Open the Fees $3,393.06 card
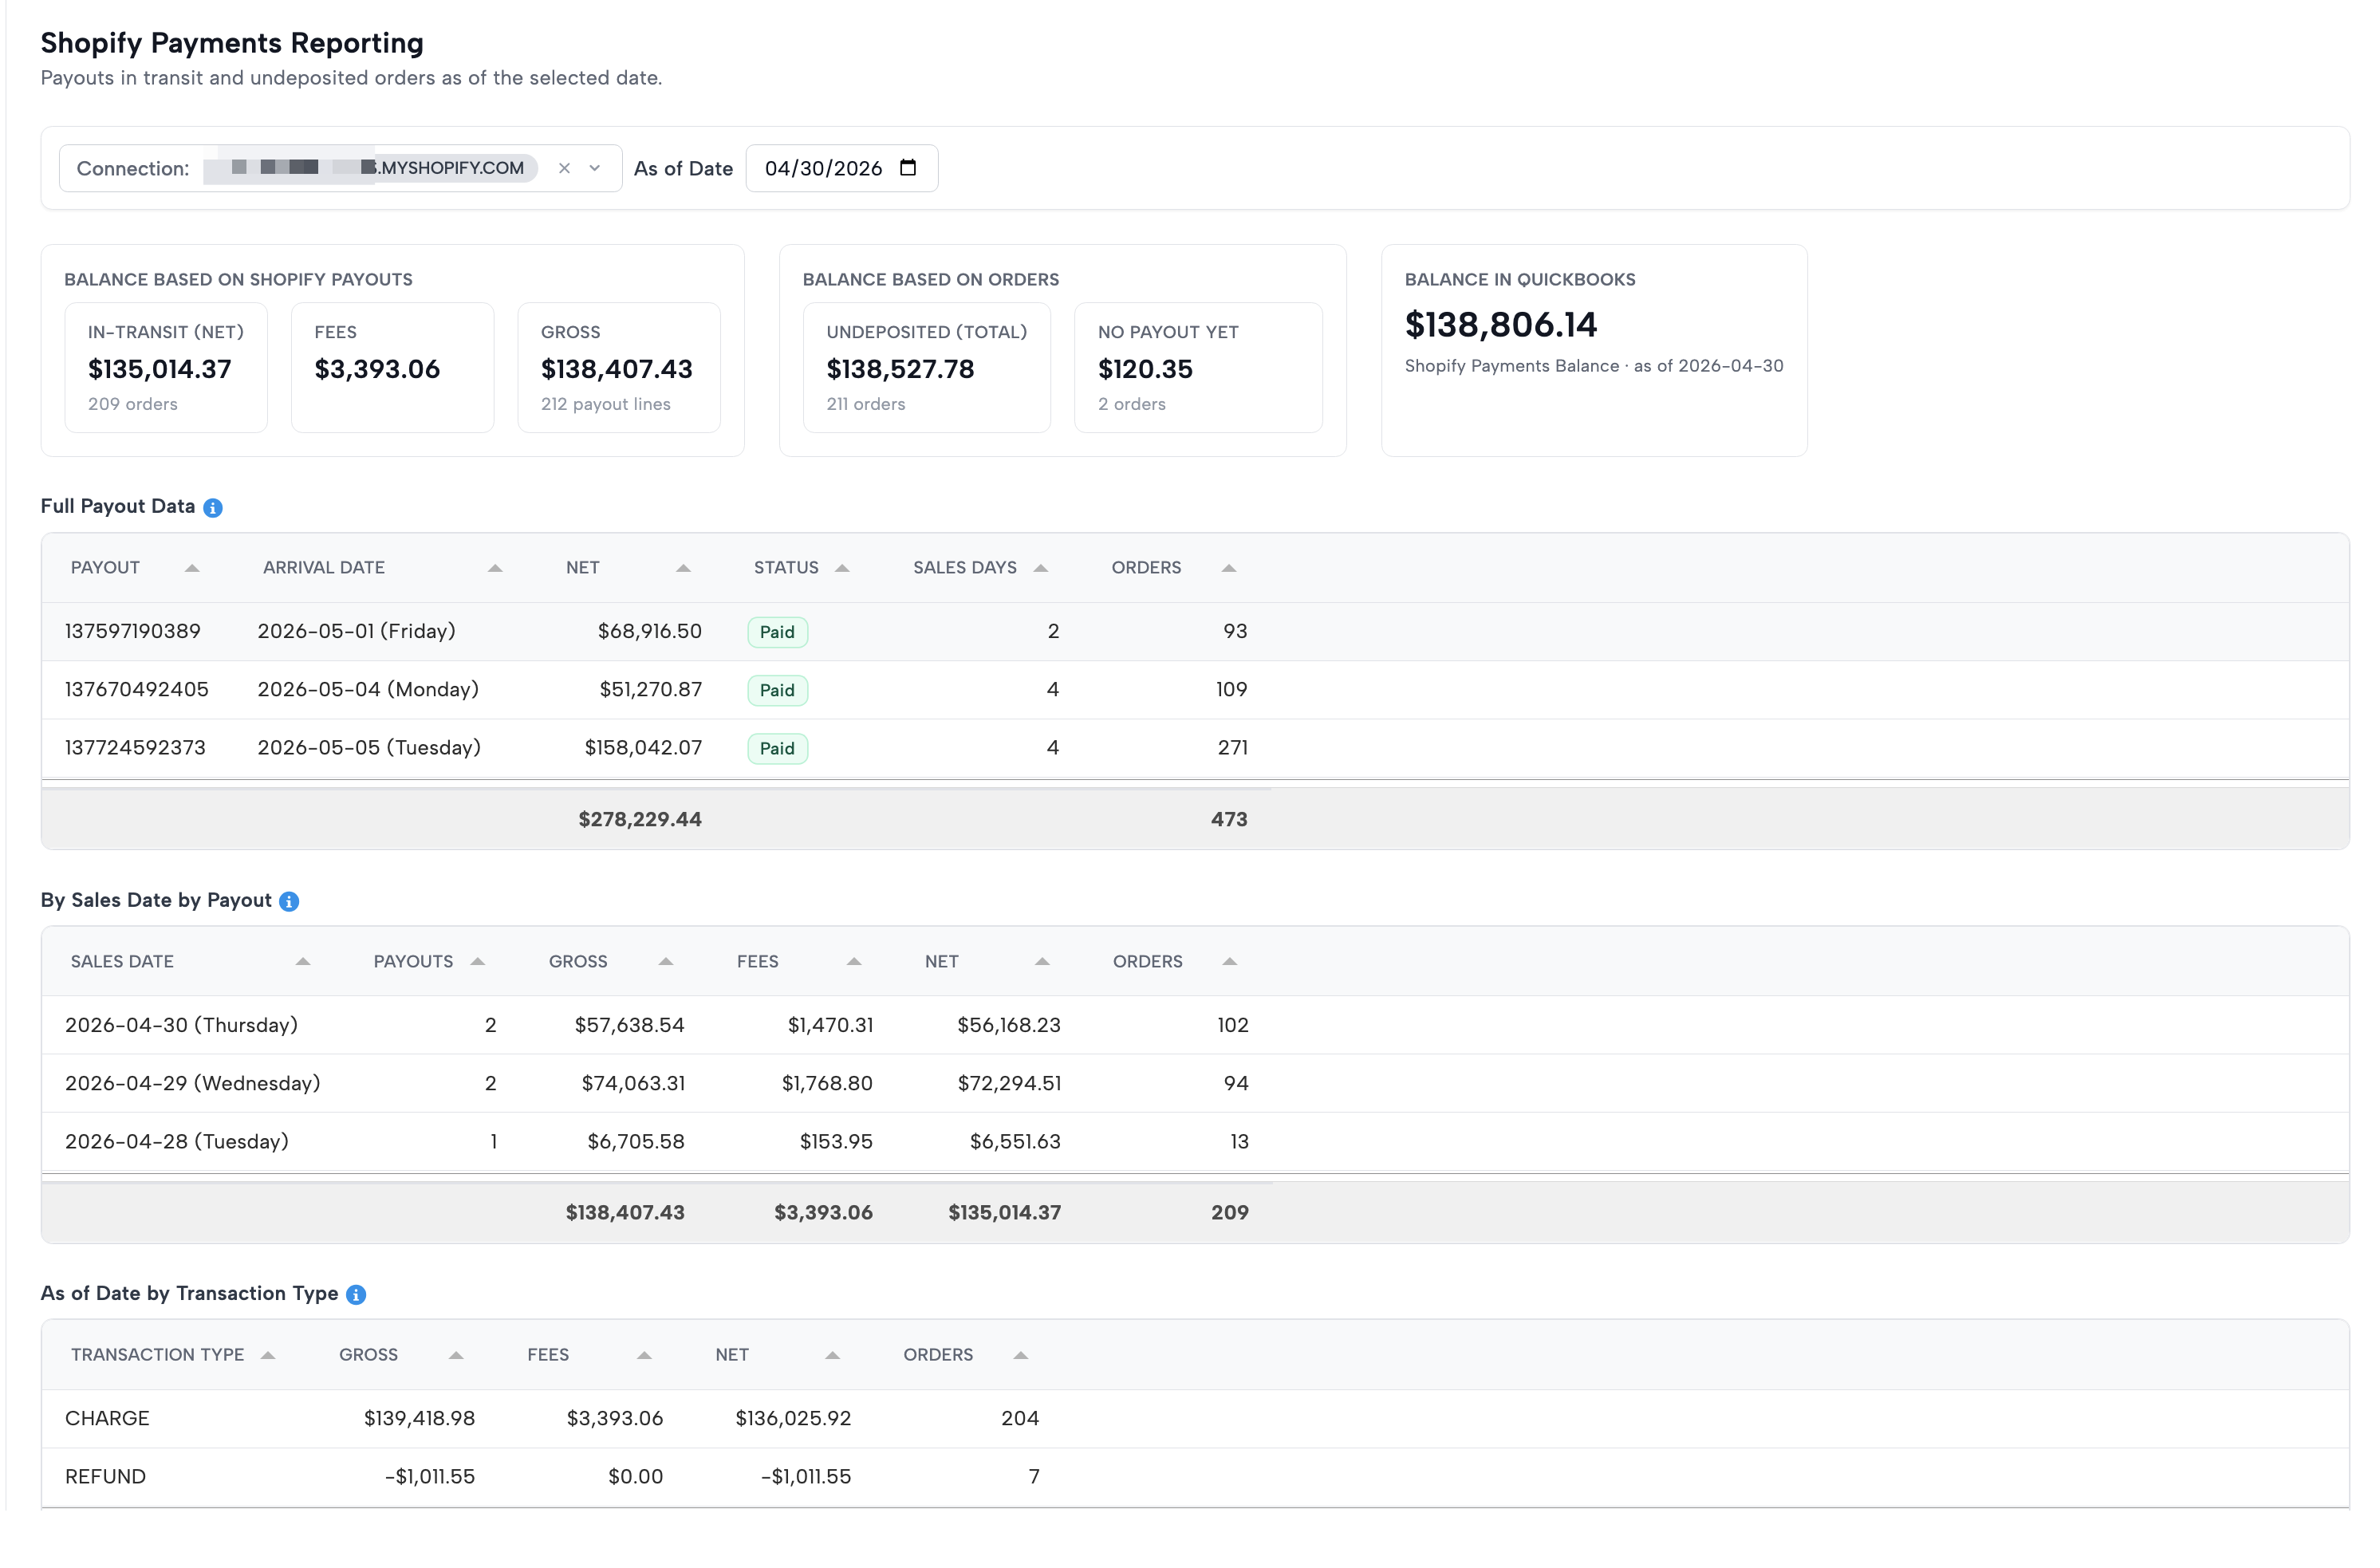2380x1568 pixels. click(392, 368)
